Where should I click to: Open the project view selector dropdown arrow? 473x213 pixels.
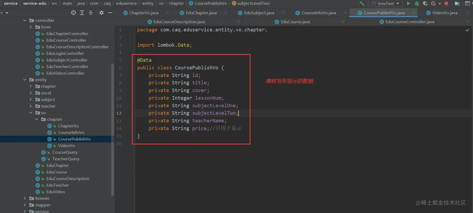pyautogui.click(x=7, y=13)
